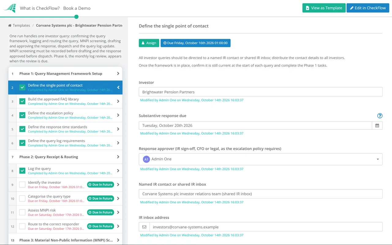Open Build the approved FAQ library chevron

pos(118,101)
